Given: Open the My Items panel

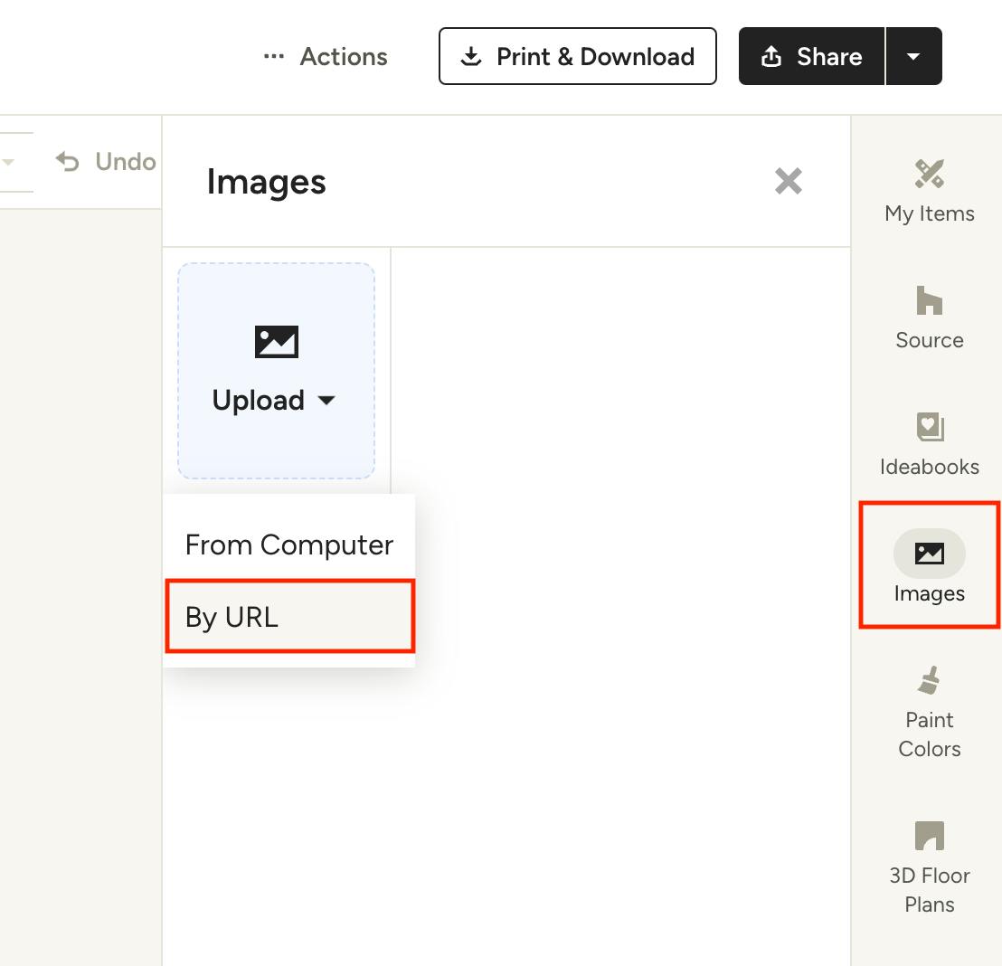Looking at the screenshot, I should [929, 190].
